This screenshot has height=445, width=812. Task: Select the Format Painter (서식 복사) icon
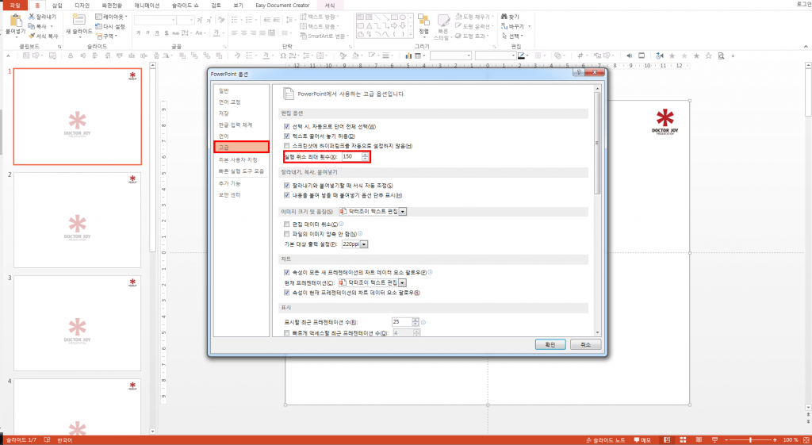[x=32, y=36]
